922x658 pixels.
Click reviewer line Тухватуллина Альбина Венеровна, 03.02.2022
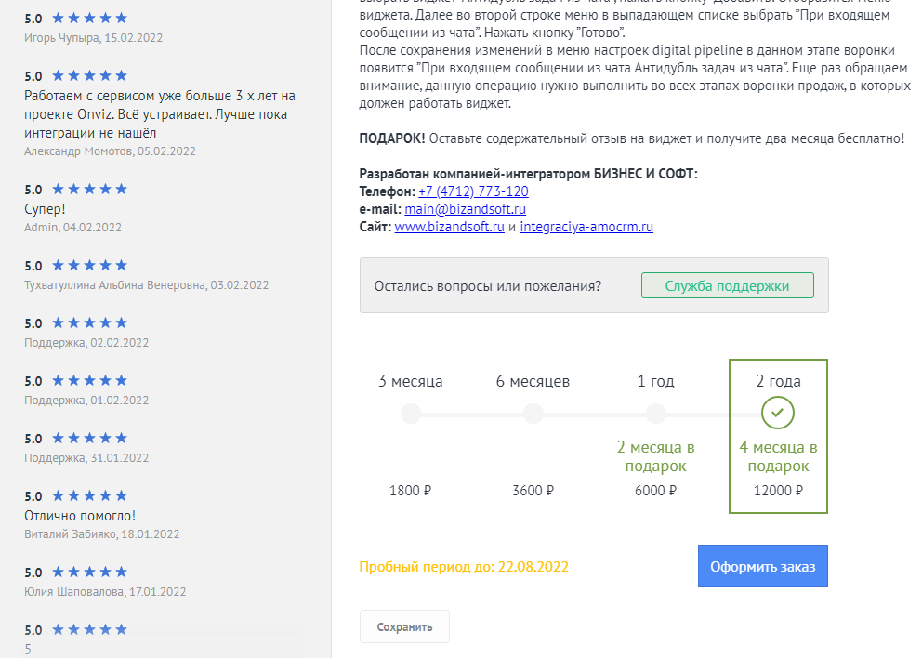pos(147,284)
